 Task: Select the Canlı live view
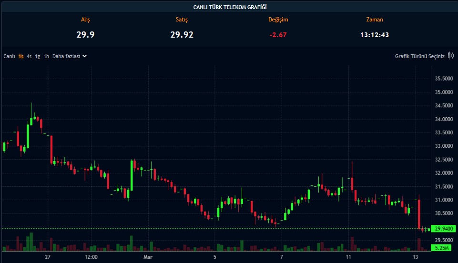coord(10,56)
